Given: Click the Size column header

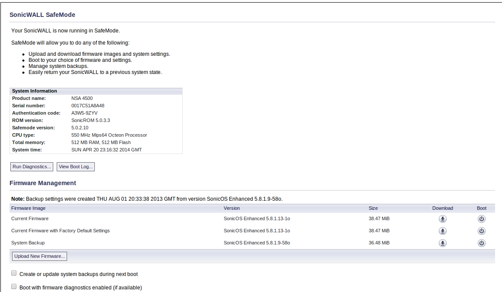Looking at the screenshot, I should [373, 208].
